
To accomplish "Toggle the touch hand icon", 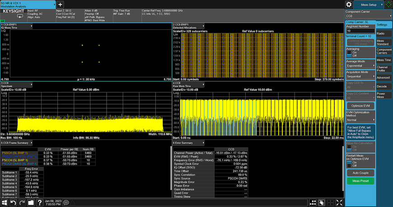I will 322,203.
